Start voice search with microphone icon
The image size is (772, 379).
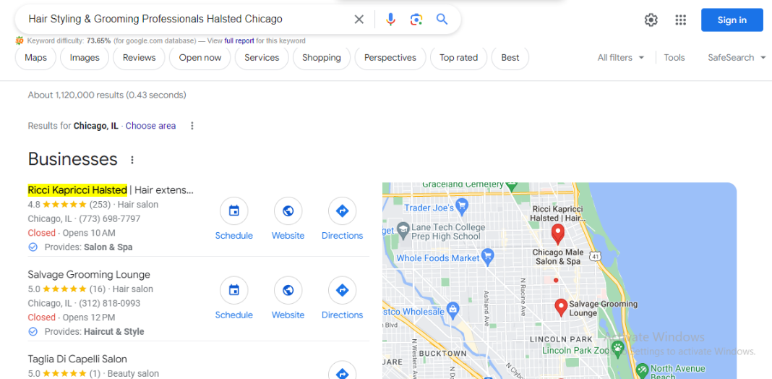[390, 20]
